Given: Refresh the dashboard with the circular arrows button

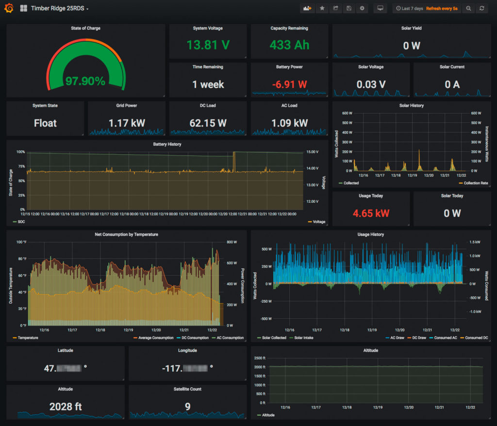Looking at the screenshot, I should [x=482, y=8].
